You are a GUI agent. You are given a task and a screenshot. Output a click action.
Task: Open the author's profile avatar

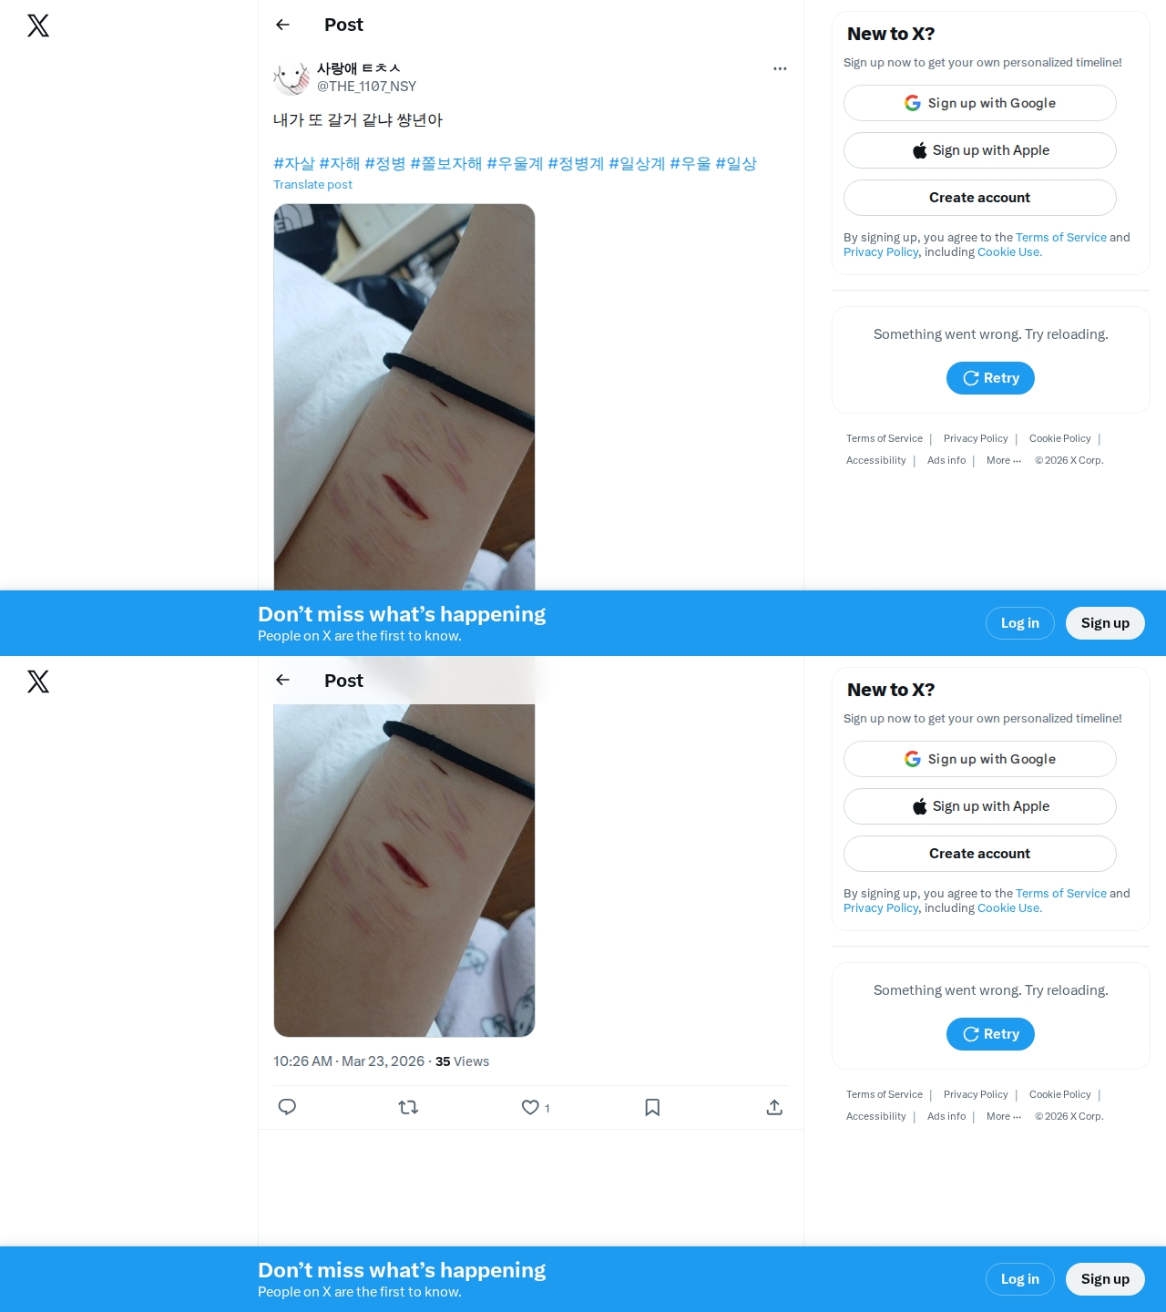[x=291, y=77]
